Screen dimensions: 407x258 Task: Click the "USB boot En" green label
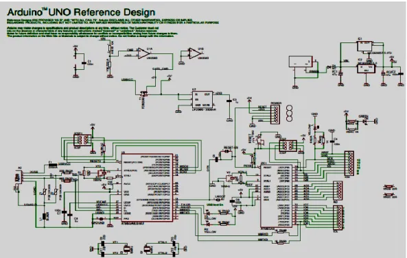[x=215, y=205]
